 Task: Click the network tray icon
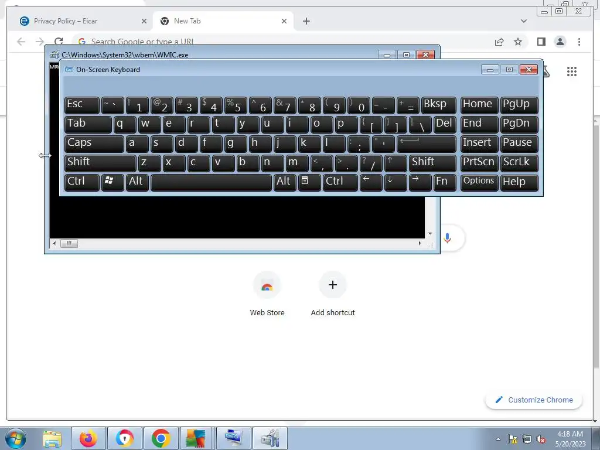[x=527, y=439]
